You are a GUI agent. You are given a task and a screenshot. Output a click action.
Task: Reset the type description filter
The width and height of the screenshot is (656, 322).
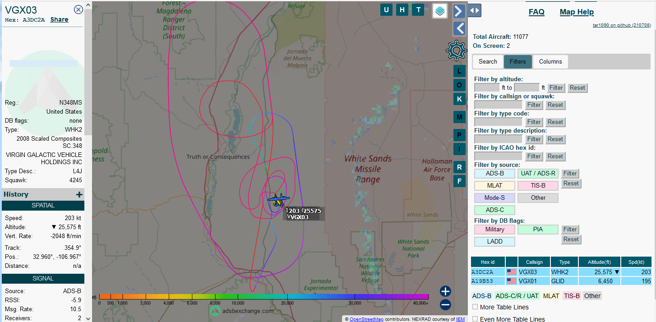click(555, 139)
